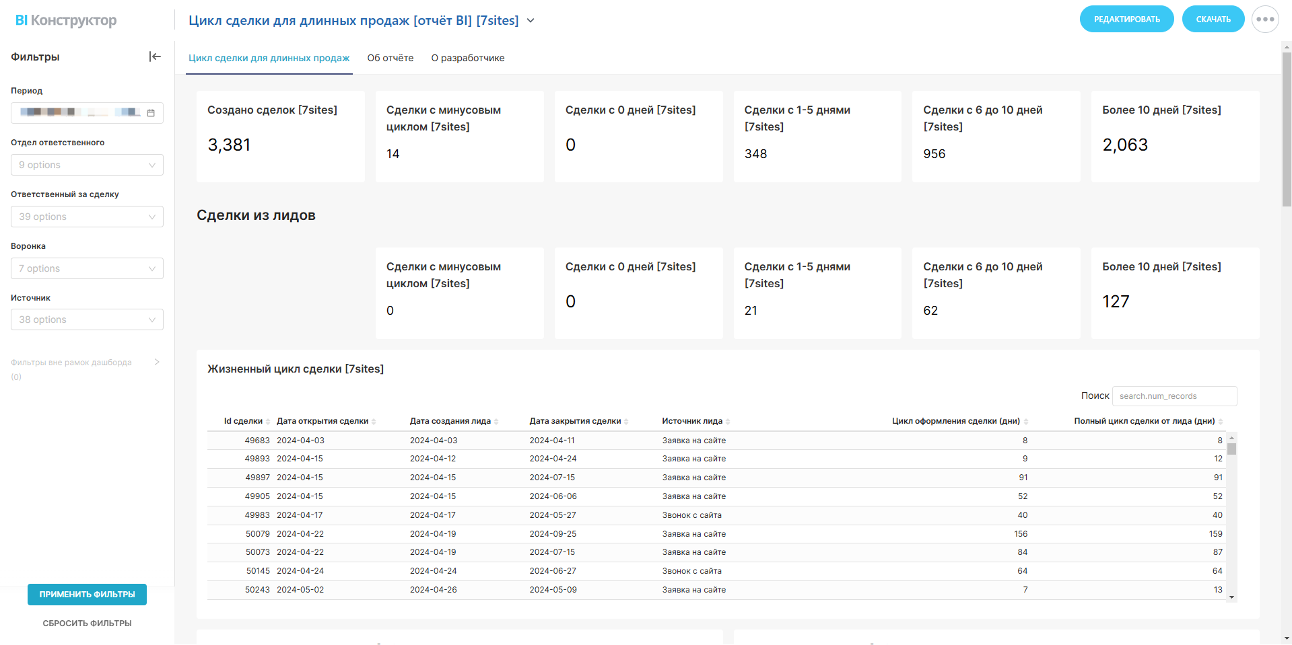This screenshot has width=1292, height=645.
Task: Expand the dashboard title dropdown chevron
Action: click(x=531, y=21)
